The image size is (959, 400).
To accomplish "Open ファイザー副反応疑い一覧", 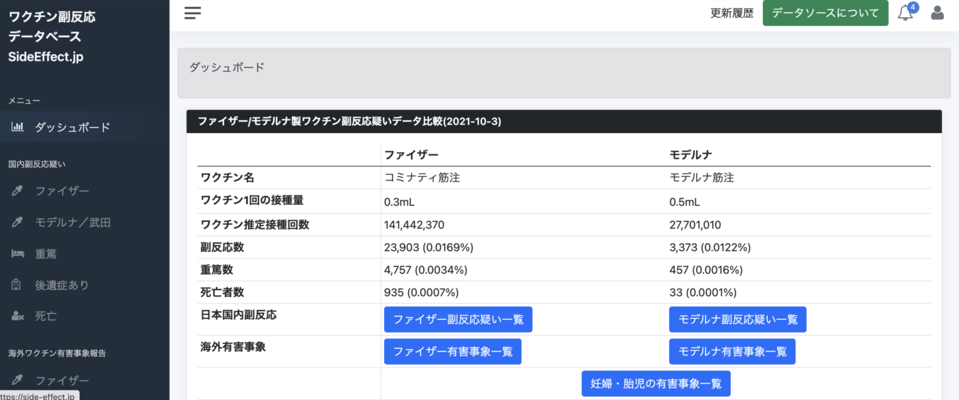I will 458,319.
